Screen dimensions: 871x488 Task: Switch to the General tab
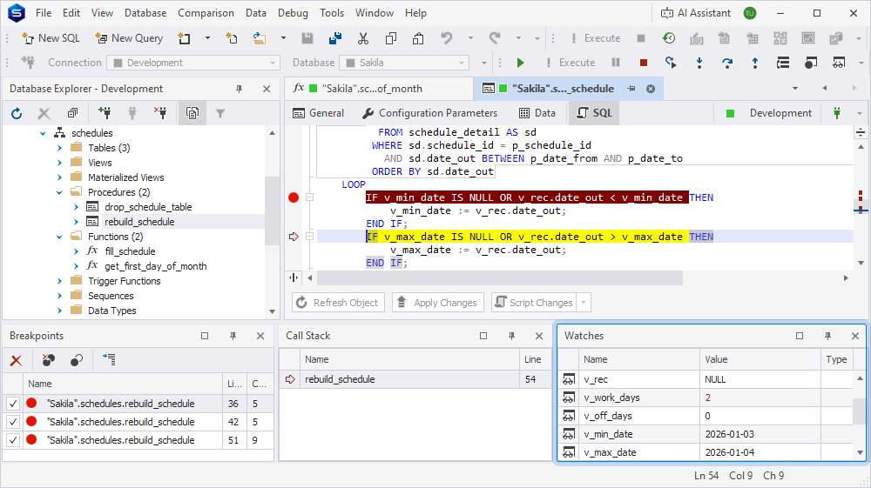pos(318,113)
